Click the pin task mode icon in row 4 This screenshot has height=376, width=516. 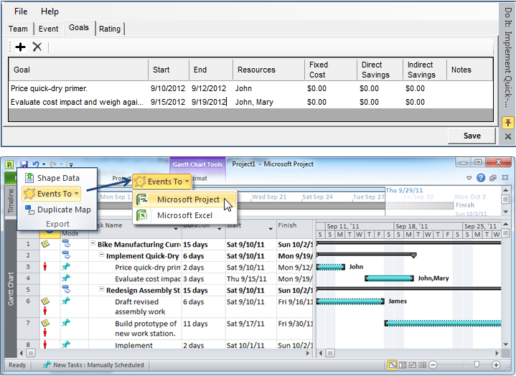66,278
